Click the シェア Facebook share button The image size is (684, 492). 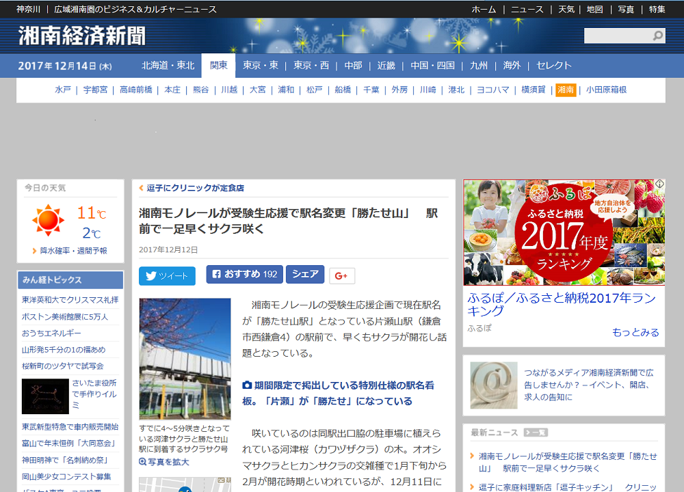[x=305, y=274]
